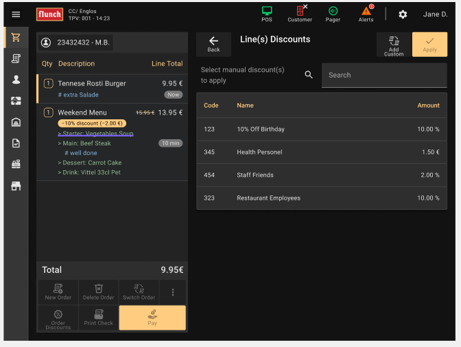Open the three-dot more options menu

pos(173,292)
